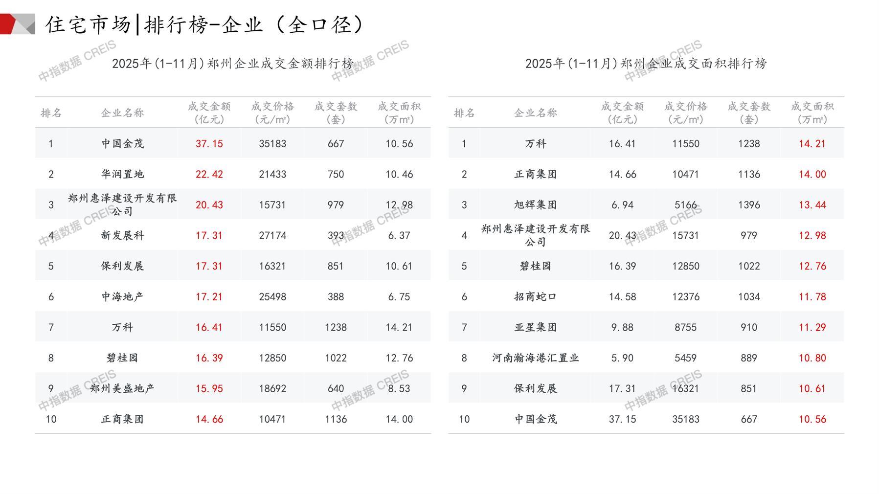
Task: Click 企业名称 header in the left table
Action: click(122, 113)
